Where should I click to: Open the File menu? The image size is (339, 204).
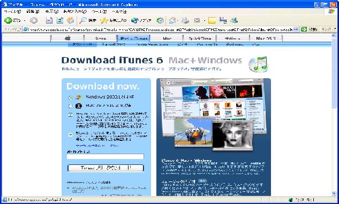pos(12,11)
